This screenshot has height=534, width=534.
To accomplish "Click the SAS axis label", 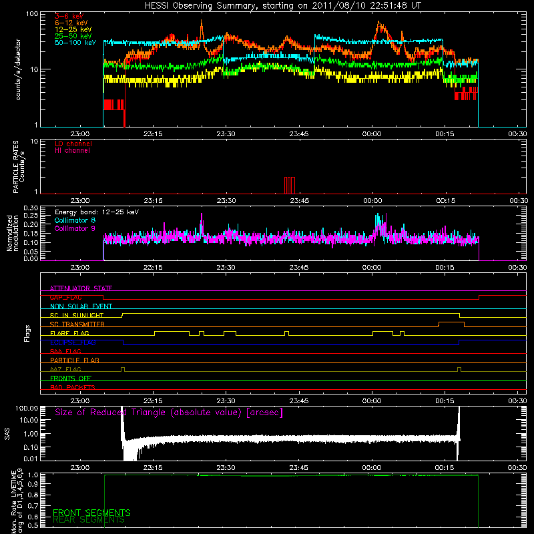I will [7, 434].
